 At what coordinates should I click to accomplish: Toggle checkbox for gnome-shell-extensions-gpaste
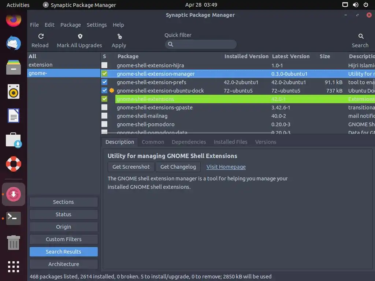coord(104,107)
